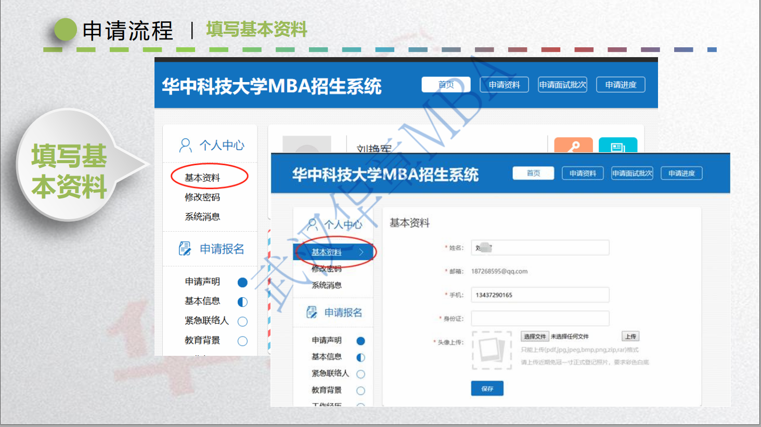Screen dimensions: 761x427
Task: Open 申请面试批次 tab in front window header
Action: pyautogui.click(x=632, y=173)
